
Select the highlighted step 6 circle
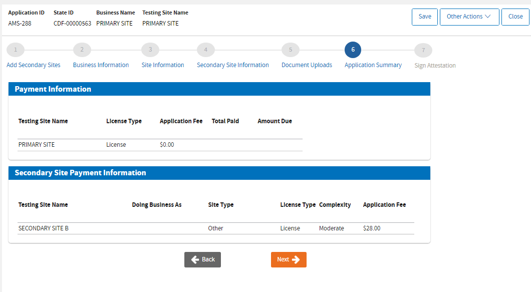click(353, 50)
